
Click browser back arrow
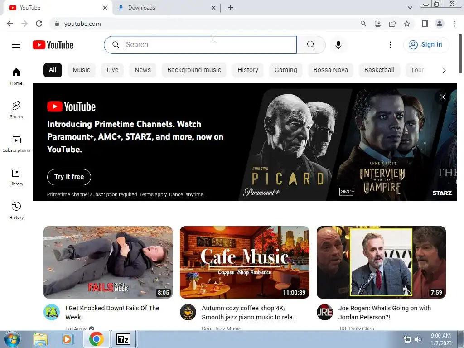(10, 24)
